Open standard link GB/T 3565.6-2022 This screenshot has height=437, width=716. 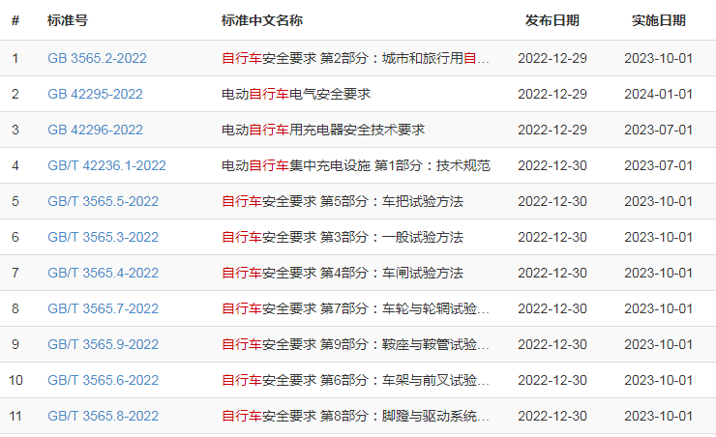[103, 380]
